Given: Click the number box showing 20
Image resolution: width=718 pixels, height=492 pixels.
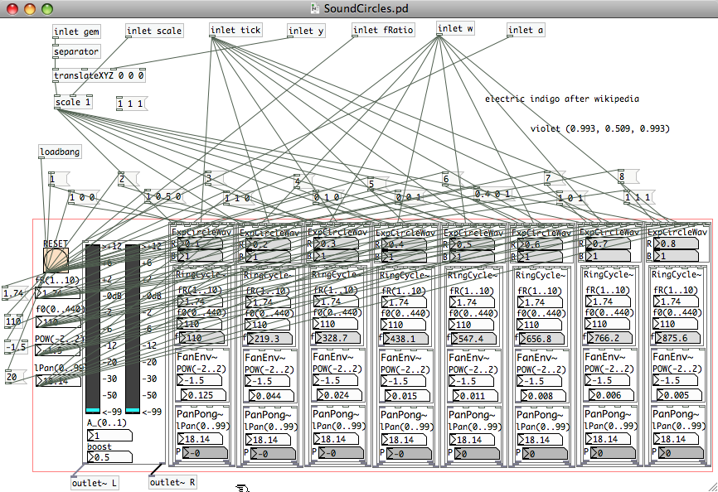Looking at the screenshot, I should (x=13, y=378).
